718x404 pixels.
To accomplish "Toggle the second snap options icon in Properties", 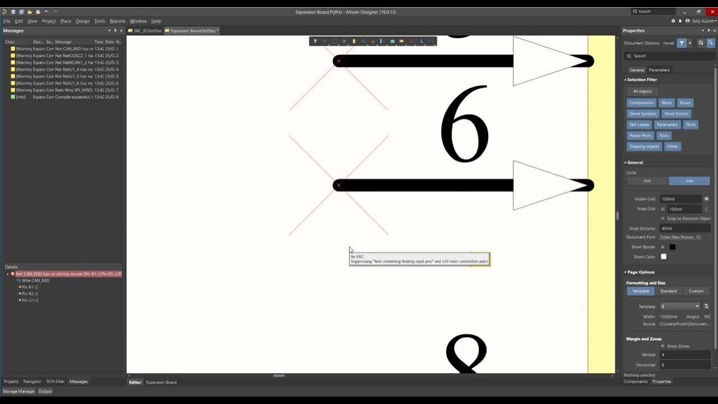I will click(710, 43).
